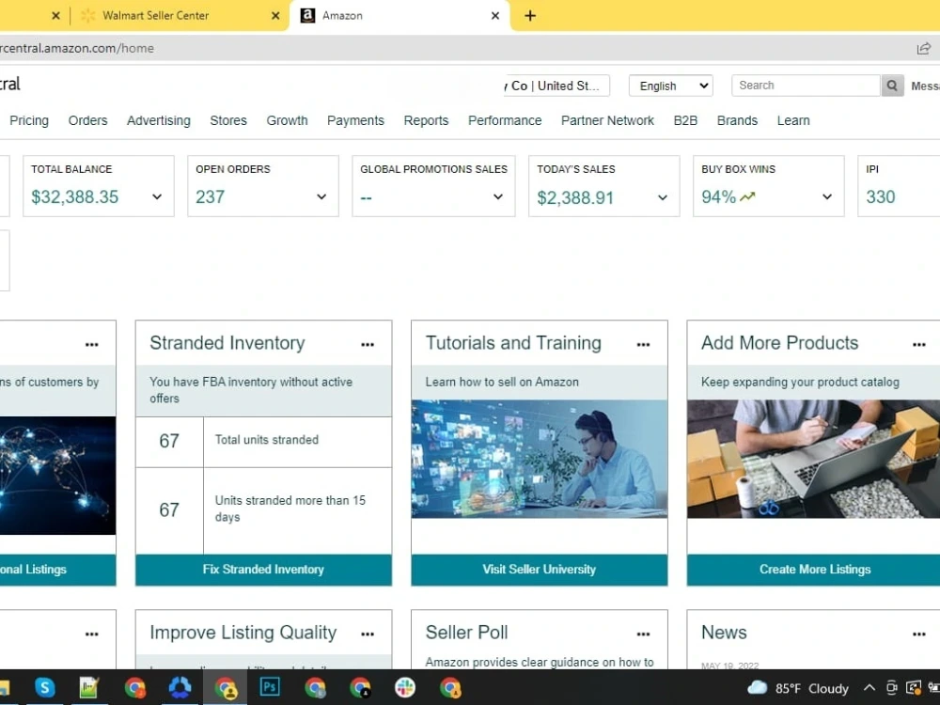
Task: Show hidden system tray icons
Action: pos(869,688)
